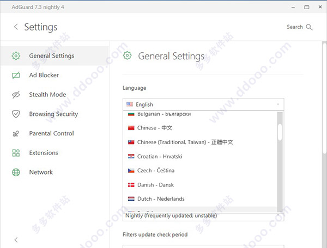Click the Ad Blocker sidebar icon
327x248 pixels.
tap(16, 75)
